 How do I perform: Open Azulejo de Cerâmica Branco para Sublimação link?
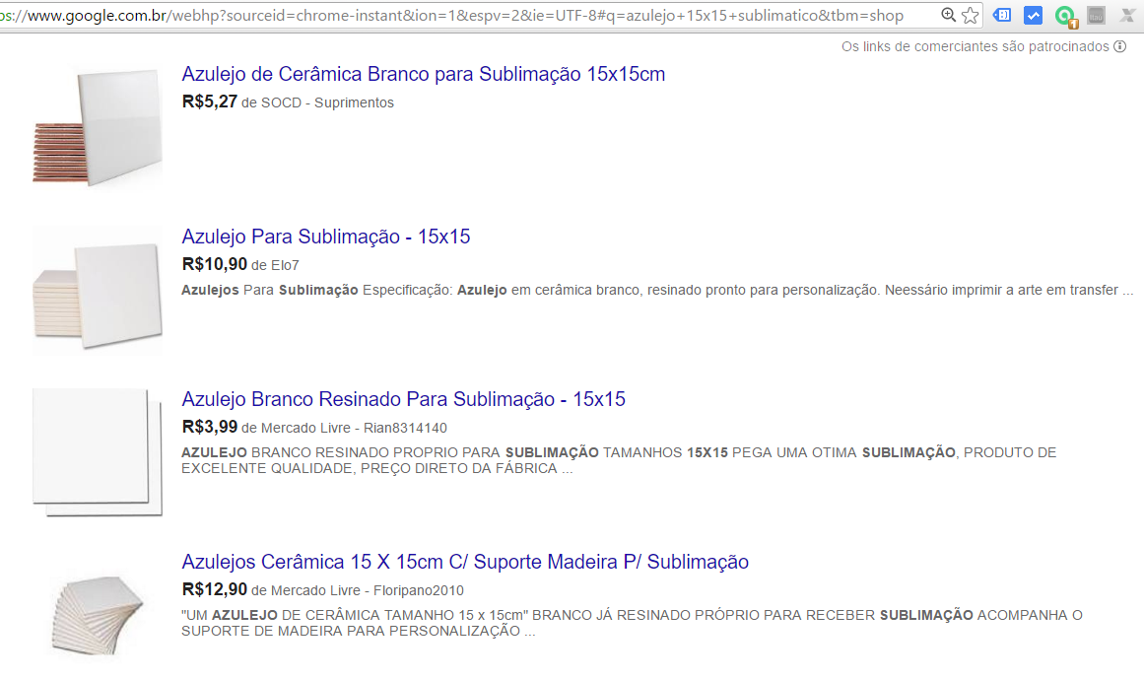pos(423,74)
